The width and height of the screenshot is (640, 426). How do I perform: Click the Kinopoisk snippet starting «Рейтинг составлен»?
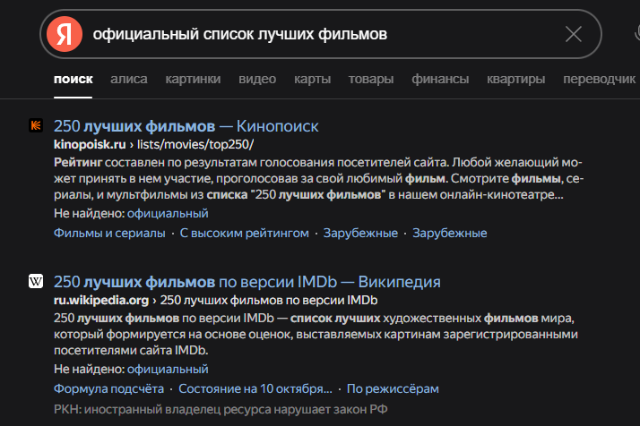click(x=319, y=179)
